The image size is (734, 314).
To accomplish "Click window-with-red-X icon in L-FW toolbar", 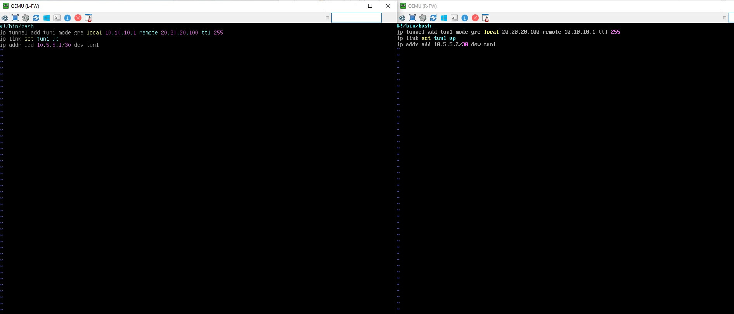I will tap(88, 18).
